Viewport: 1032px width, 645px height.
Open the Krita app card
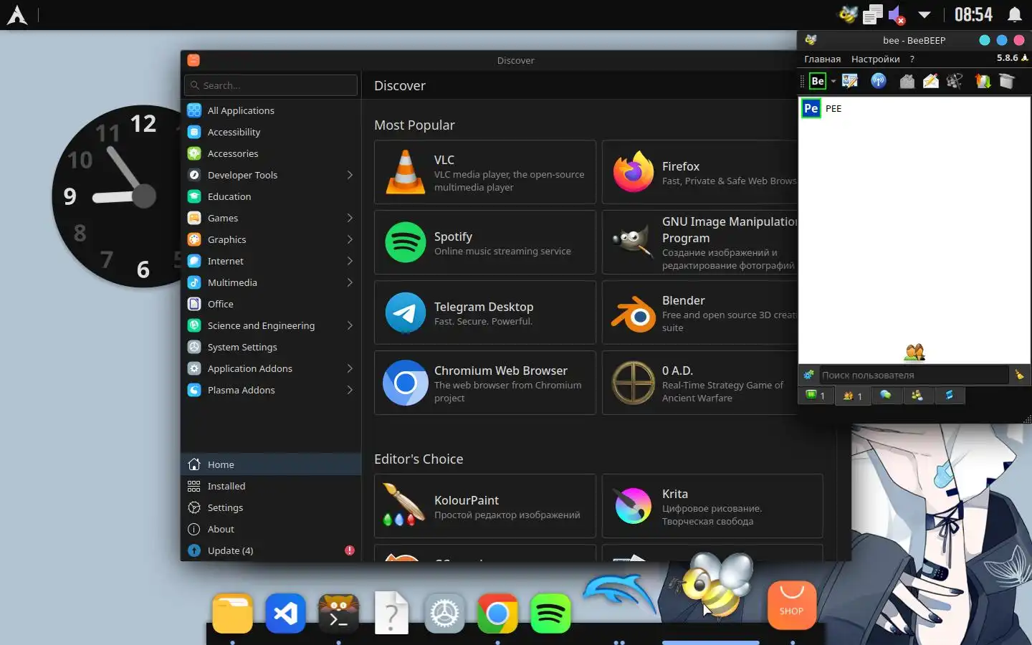tap(712, 506)
